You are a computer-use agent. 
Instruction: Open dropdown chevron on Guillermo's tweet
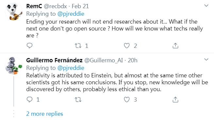click(206, 59)
